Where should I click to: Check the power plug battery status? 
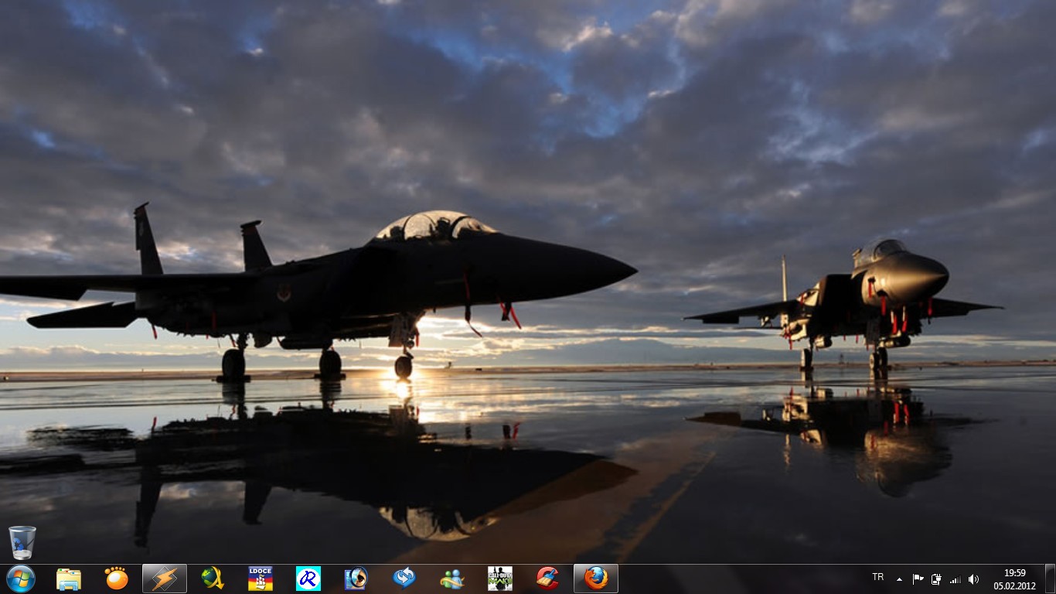(936, 579)
